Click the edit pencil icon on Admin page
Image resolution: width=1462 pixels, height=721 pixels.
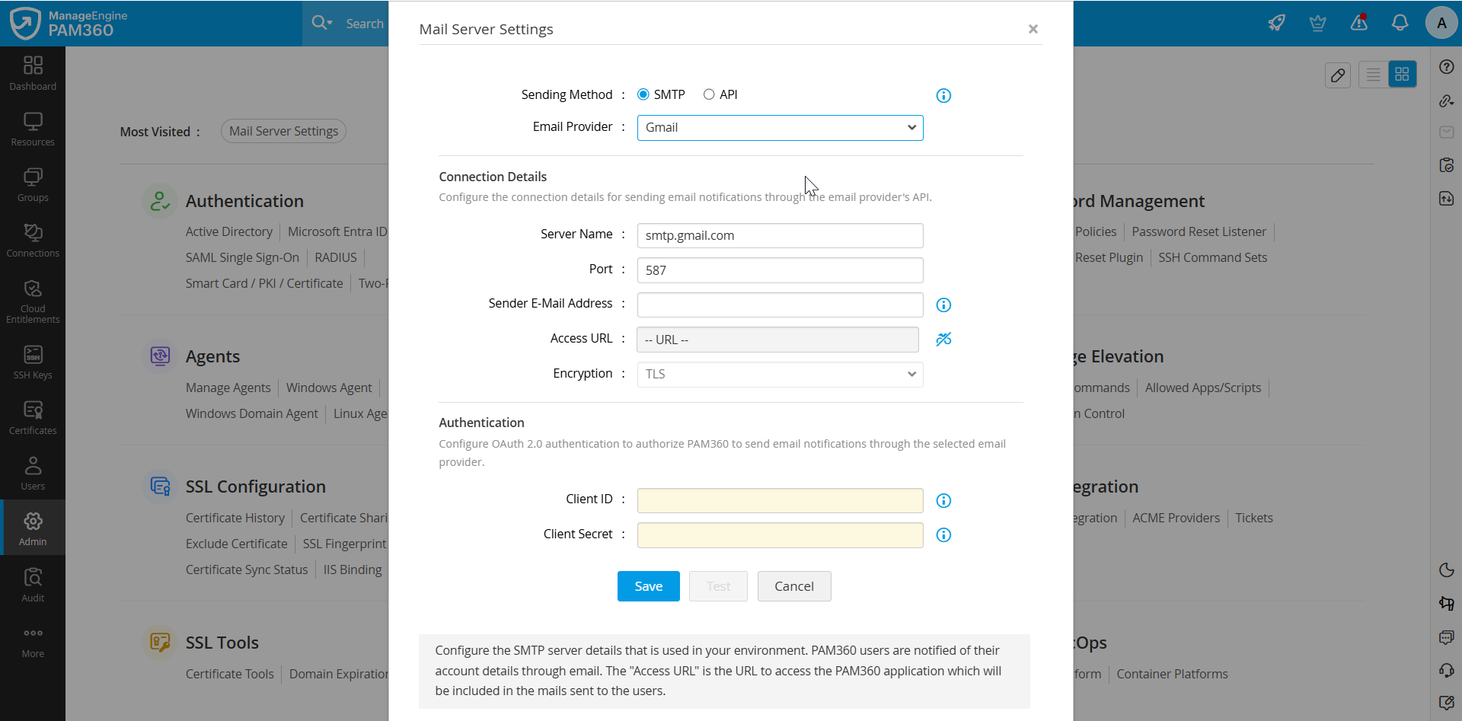(x=1338, y=75)
